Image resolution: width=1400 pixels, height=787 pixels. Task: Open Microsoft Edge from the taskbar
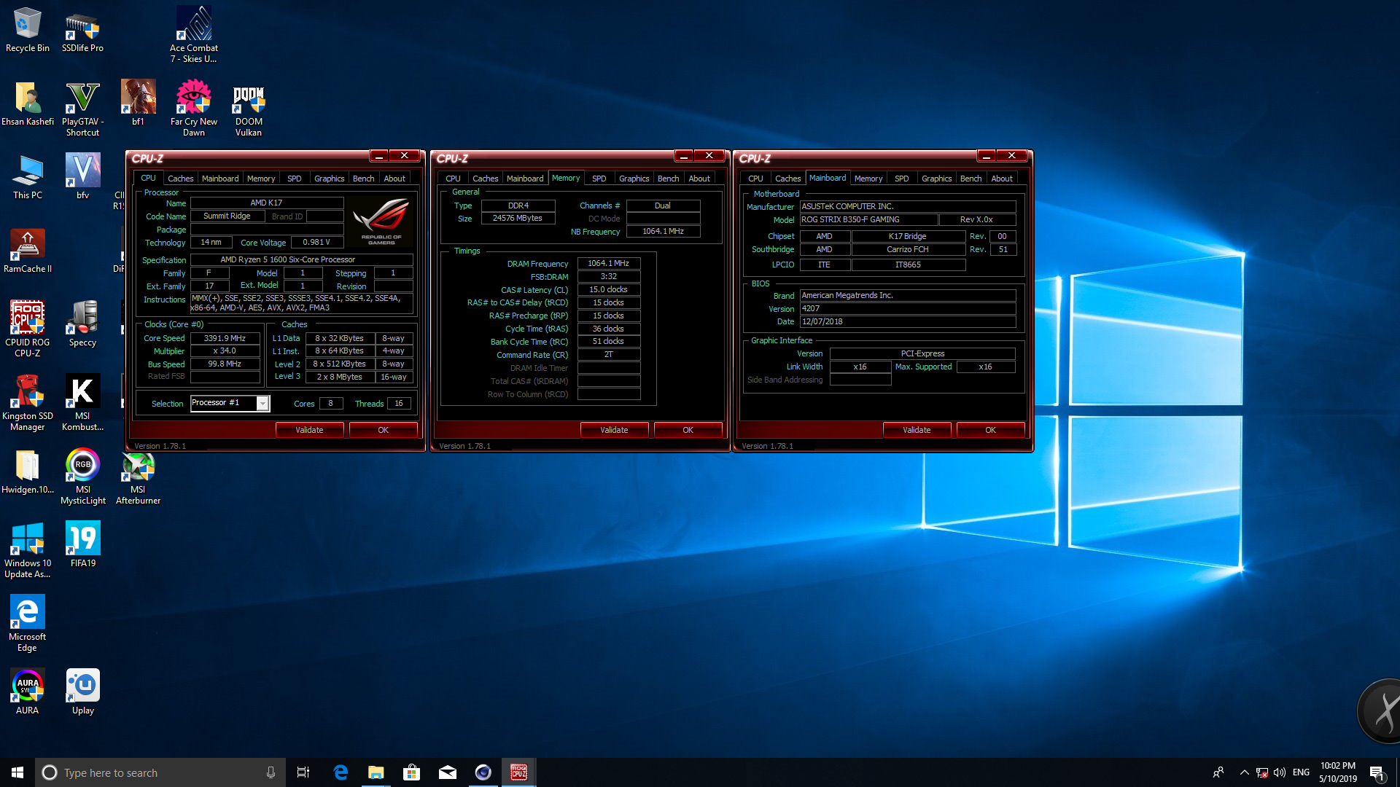(x=341, y=772)
